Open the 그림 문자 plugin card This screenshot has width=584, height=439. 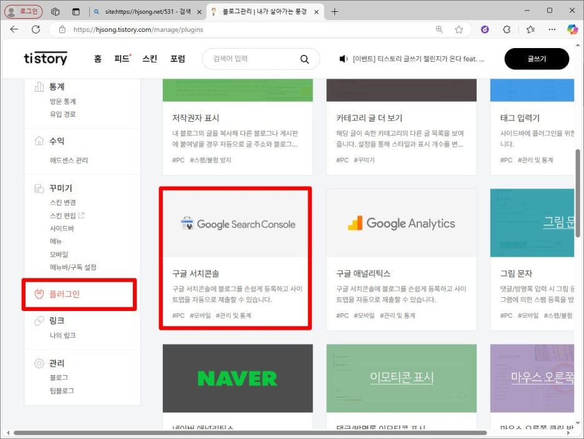(532, 259)
